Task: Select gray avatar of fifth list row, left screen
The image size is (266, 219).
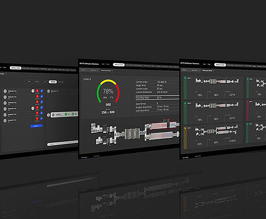Action: coord(5,115)
